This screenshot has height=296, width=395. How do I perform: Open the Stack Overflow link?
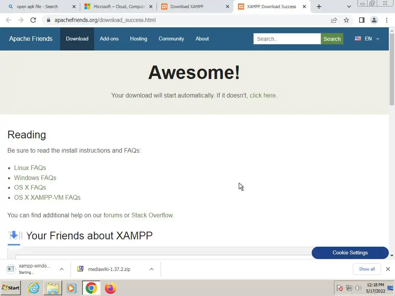pos(152,215)
